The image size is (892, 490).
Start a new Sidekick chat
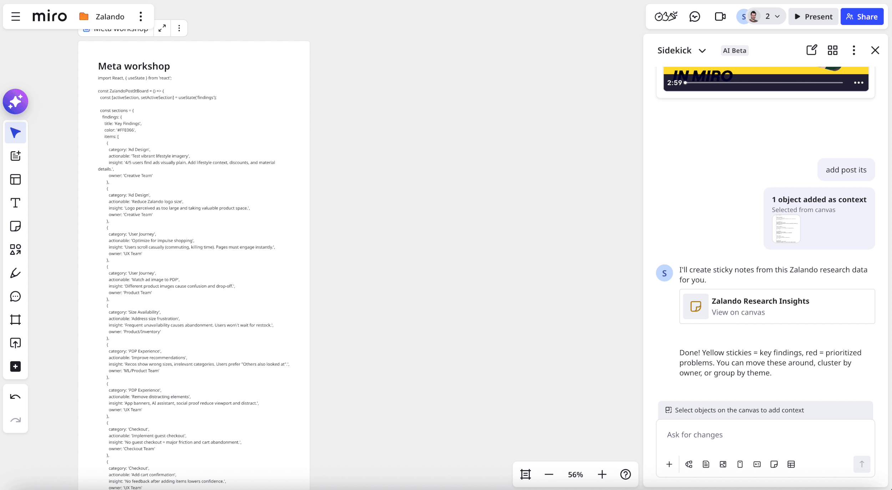coord(811,50)
